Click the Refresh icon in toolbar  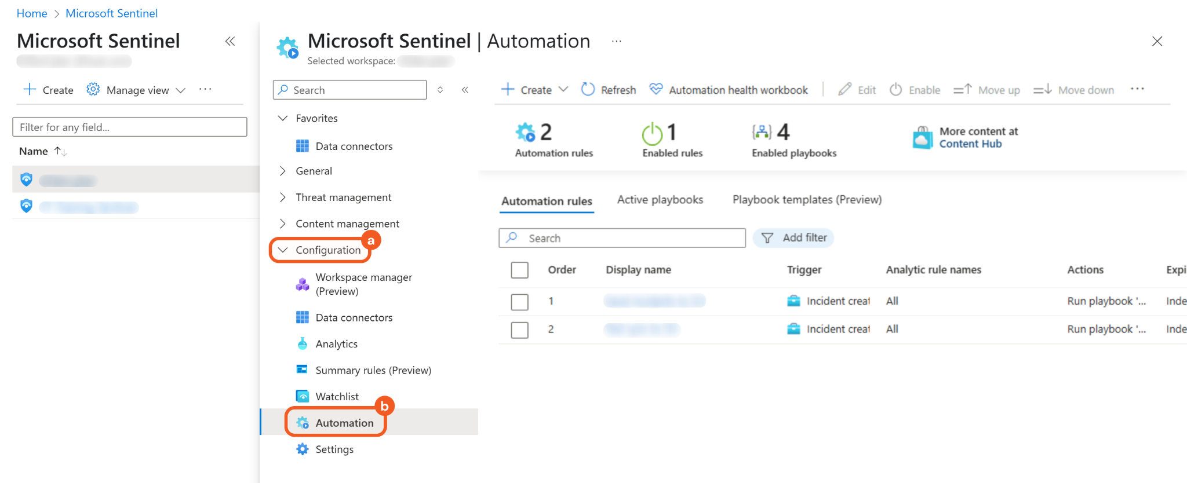click(x=588, y=89)
